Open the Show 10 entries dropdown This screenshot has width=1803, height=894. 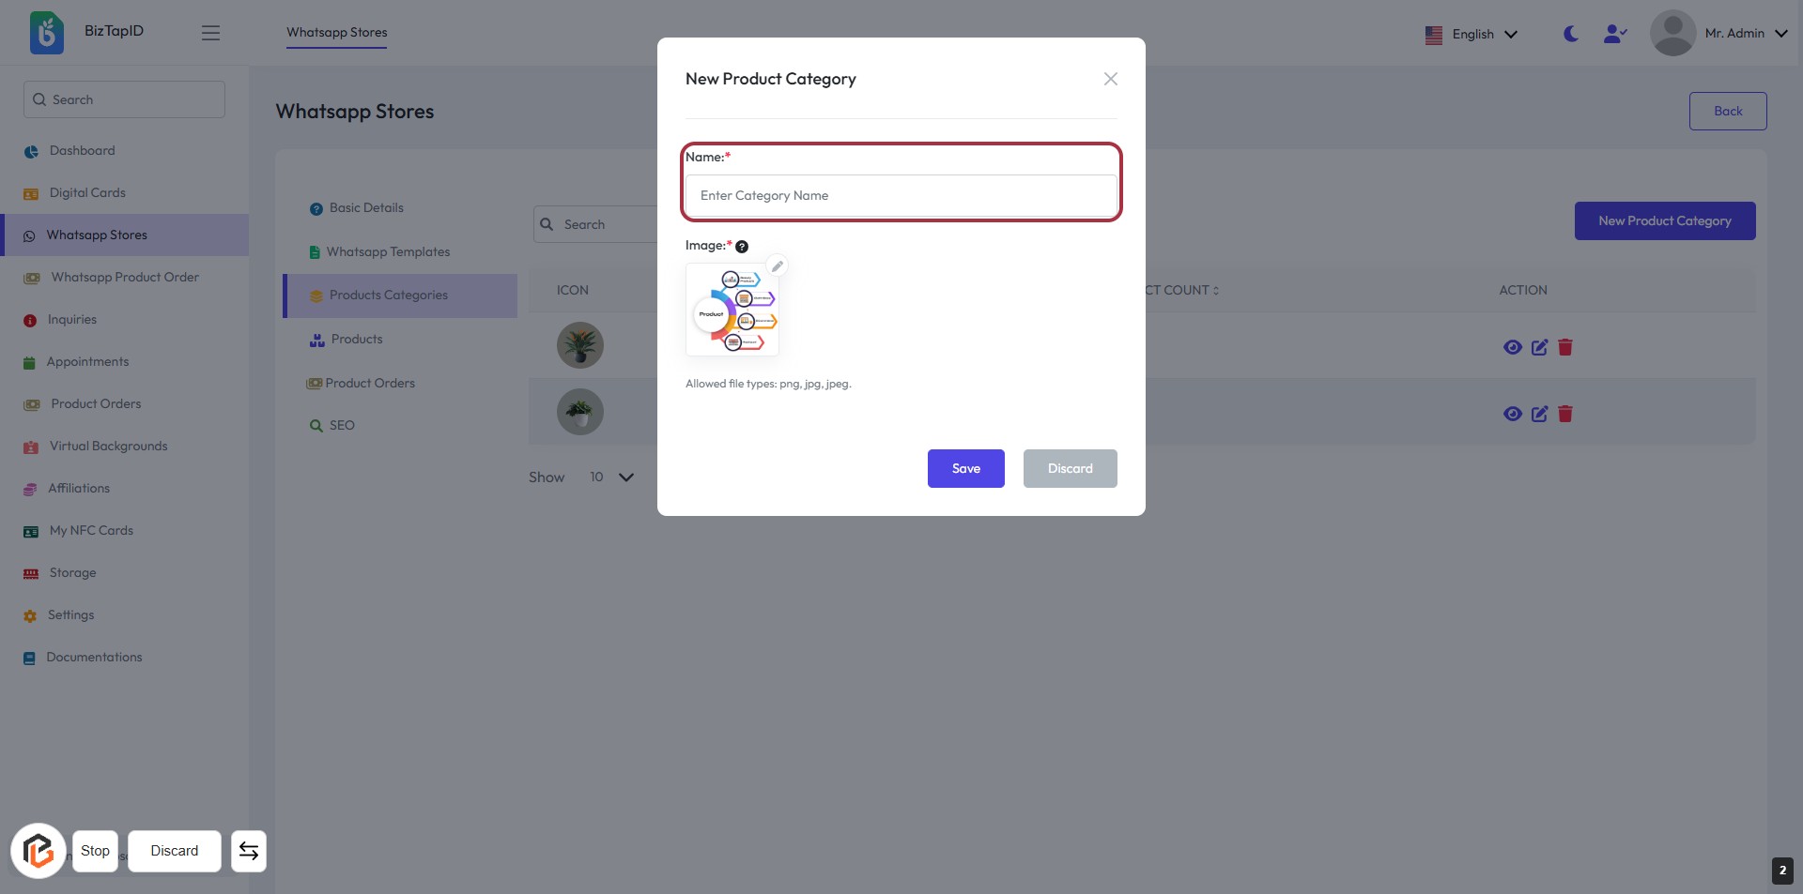(x=611, y=477)
